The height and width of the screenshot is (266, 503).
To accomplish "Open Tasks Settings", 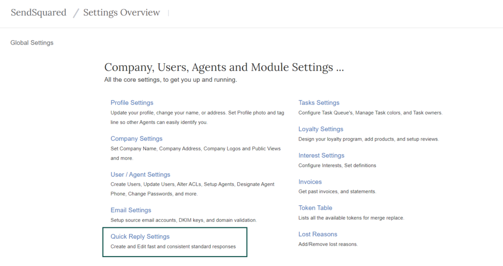I will pyautogui.click(x=319, y=103).
